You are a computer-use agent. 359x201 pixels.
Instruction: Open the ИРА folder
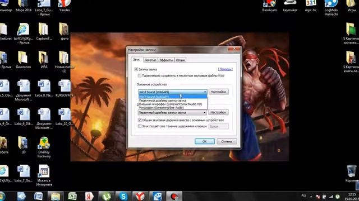[x=44, y=60]
